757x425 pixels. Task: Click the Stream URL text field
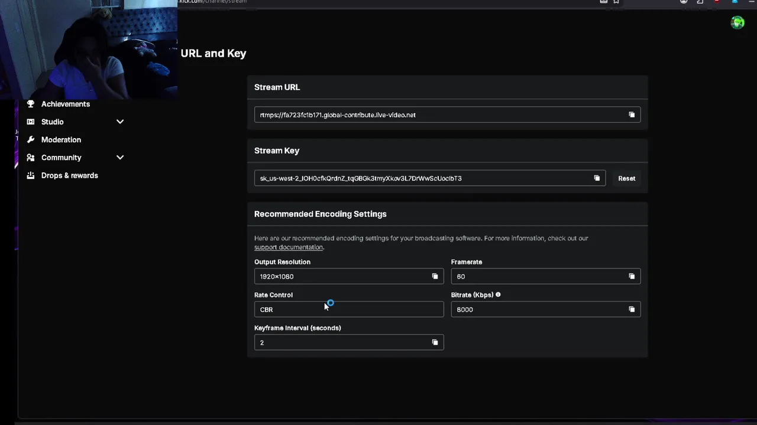tap(438, 115)
